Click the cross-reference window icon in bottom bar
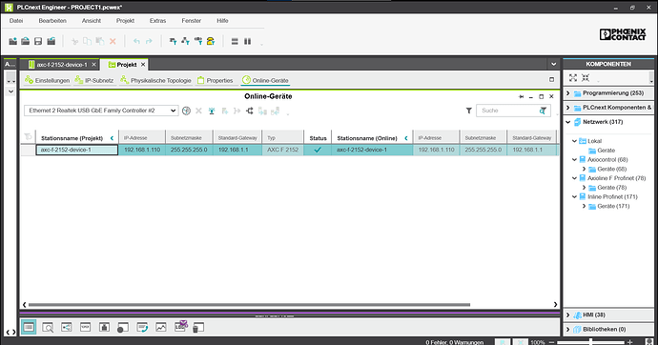 click(67, 328)
